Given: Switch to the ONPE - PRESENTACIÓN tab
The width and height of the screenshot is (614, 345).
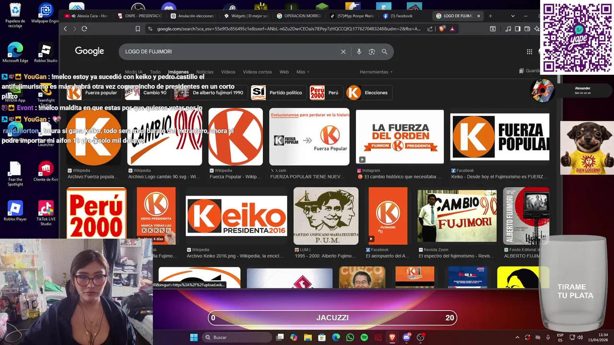Looking at the screenshot, I should pos(140,16).
